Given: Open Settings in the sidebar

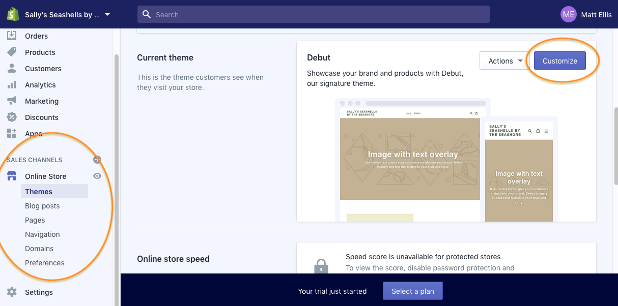Looking at the screenshot, I should pos(39,292).
